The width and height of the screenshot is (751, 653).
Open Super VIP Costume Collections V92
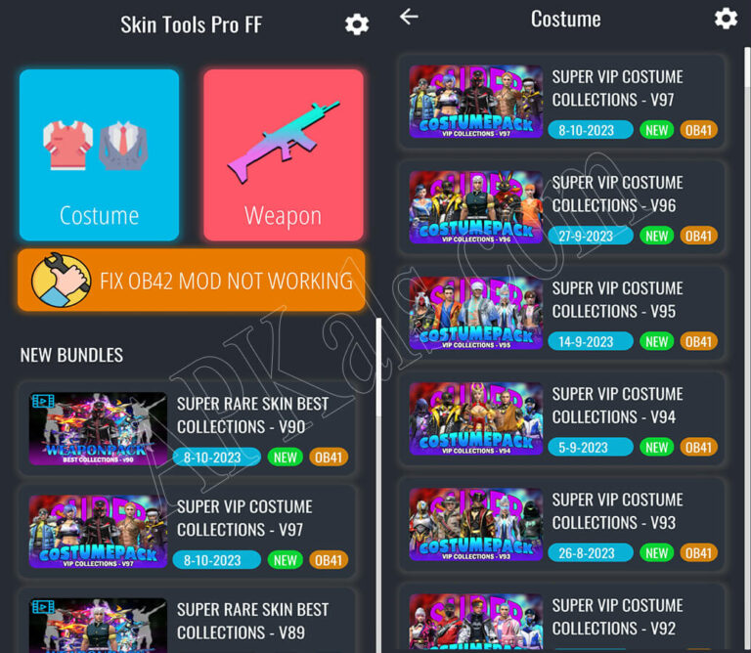pos(562,618)
